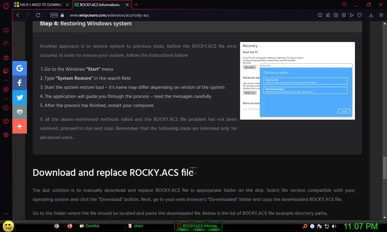The width and height of the screenshot is (387, 232).
Task: Open the reader mode book icon
Action: [x=320, y=15]
